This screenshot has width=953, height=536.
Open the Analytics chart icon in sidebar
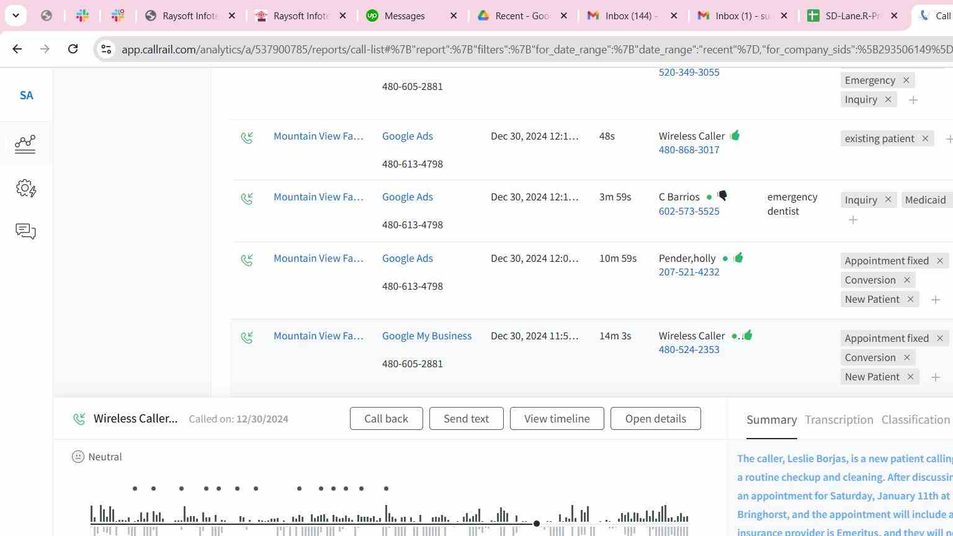(25, 144)
